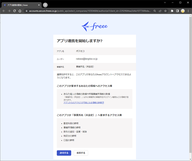Click the アプリ名 label
The image size is (192, 161).
coord(60,51)
